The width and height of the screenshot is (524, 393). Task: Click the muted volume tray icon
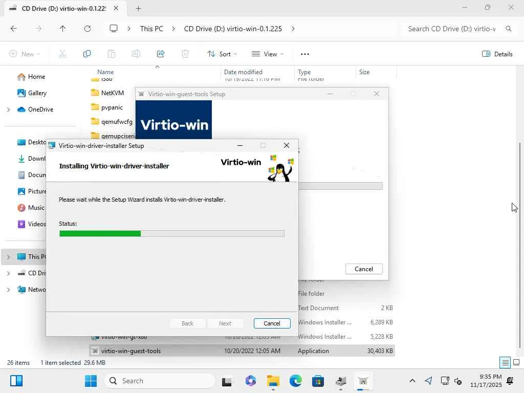pos(458,381)
